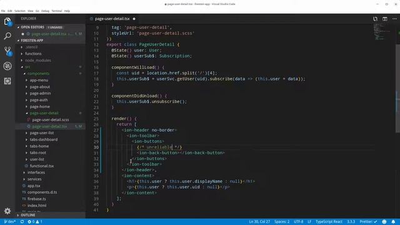Click Ln 30, Col 27 cursor position

(x=259, y=222)
